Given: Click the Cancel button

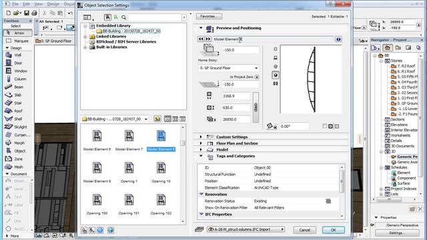Looking at the screenshot, I should pos(305,230).
